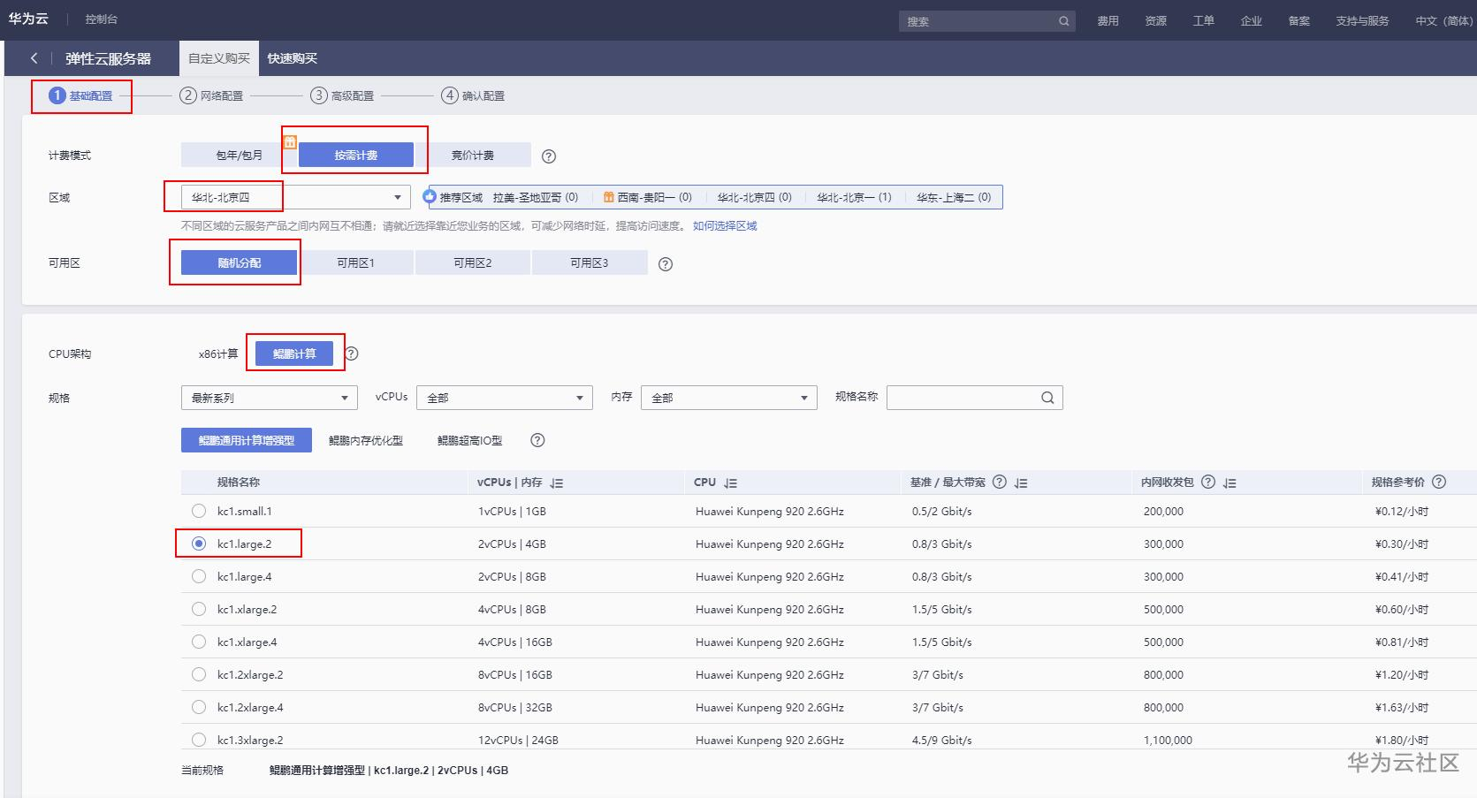Select 可用区3 availability zone
Image resolution: width=1477 pixels, height=798 pixels.
(590, 262)
